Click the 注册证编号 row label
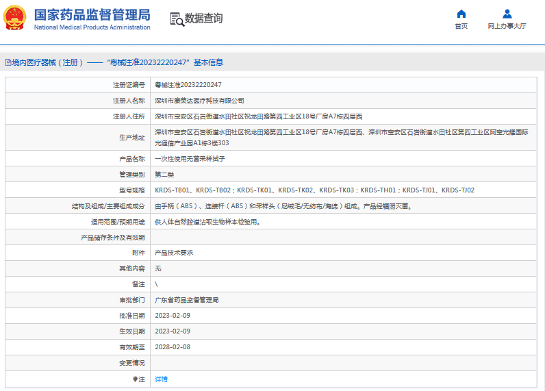 pyautogui.click(x=129, y=85)
